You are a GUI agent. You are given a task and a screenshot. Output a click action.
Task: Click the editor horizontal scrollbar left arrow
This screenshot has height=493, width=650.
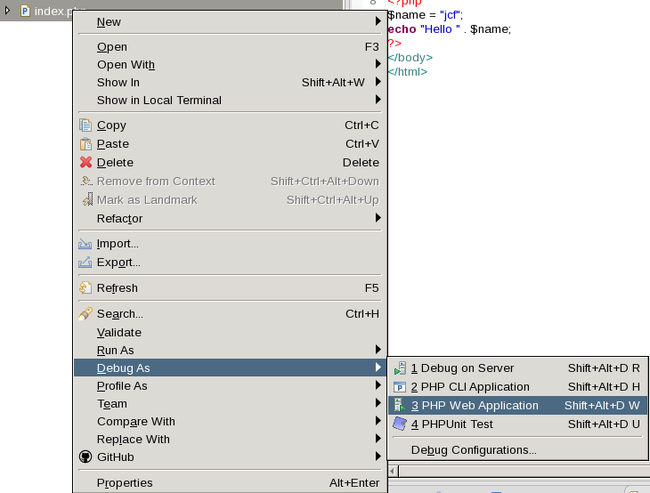(392, 471)
